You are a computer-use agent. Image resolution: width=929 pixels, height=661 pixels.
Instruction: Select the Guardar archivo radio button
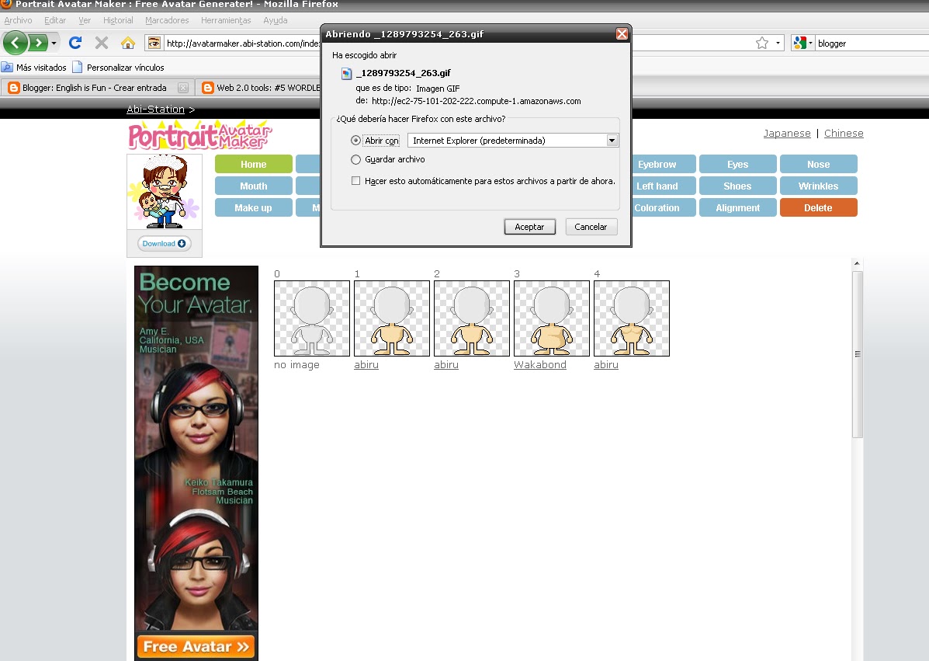(355, 160)
